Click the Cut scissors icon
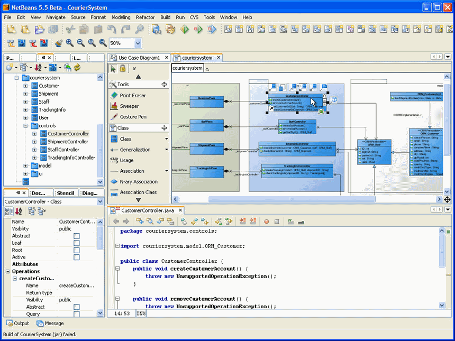This screenshot has width=455, height=341. [70, 29]
